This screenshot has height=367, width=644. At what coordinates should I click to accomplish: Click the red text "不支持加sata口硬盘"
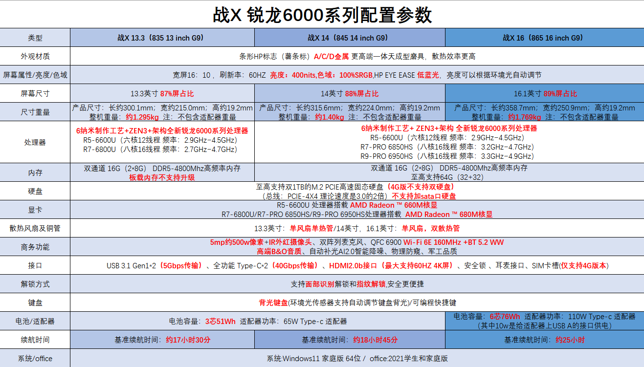424,196
